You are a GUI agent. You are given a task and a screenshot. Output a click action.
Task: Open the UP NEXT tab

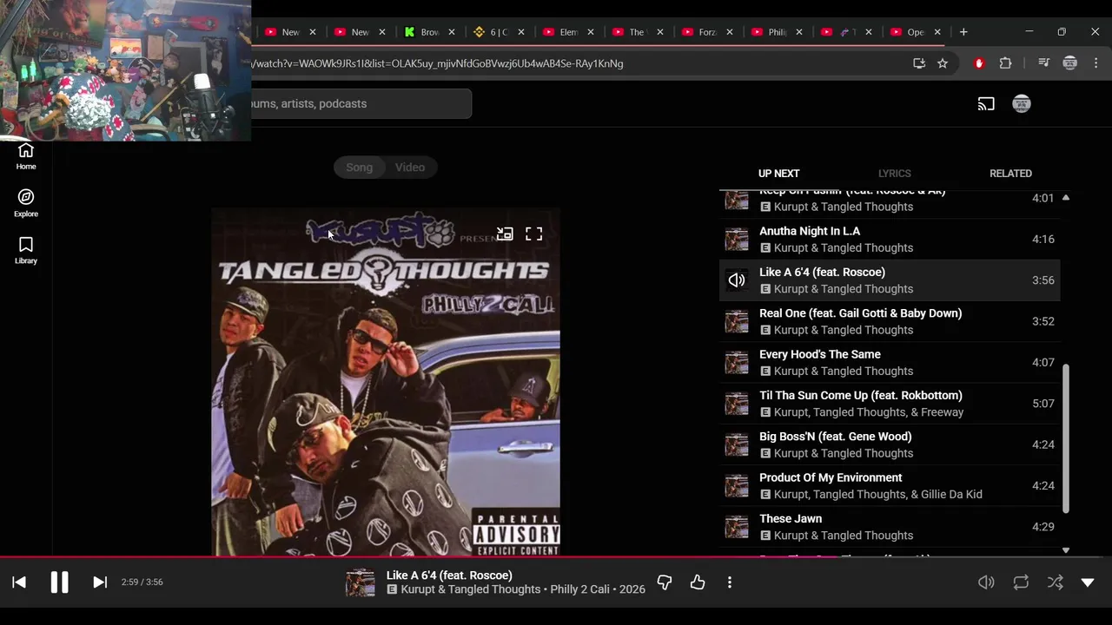778,174
